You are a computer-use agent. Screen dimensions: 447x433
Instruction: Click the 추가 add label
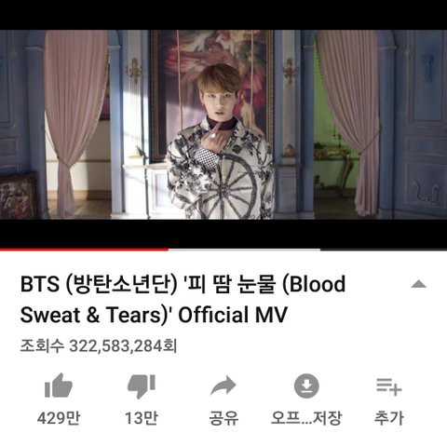point(389,418)
